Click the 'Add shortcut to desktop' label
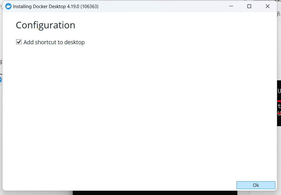This screenshot has width=281, height=195. coord(54,42)
